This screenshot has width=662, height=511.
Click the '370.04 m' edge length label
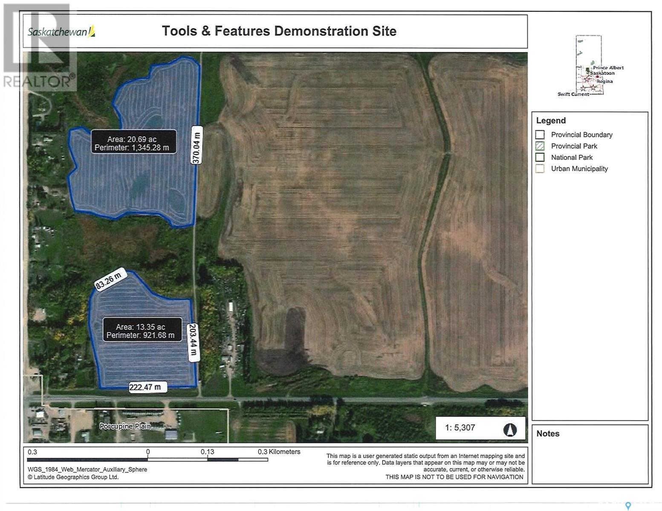196,145
